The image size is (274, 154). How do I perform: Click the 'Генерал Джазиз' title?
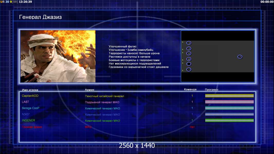point(40,17)
